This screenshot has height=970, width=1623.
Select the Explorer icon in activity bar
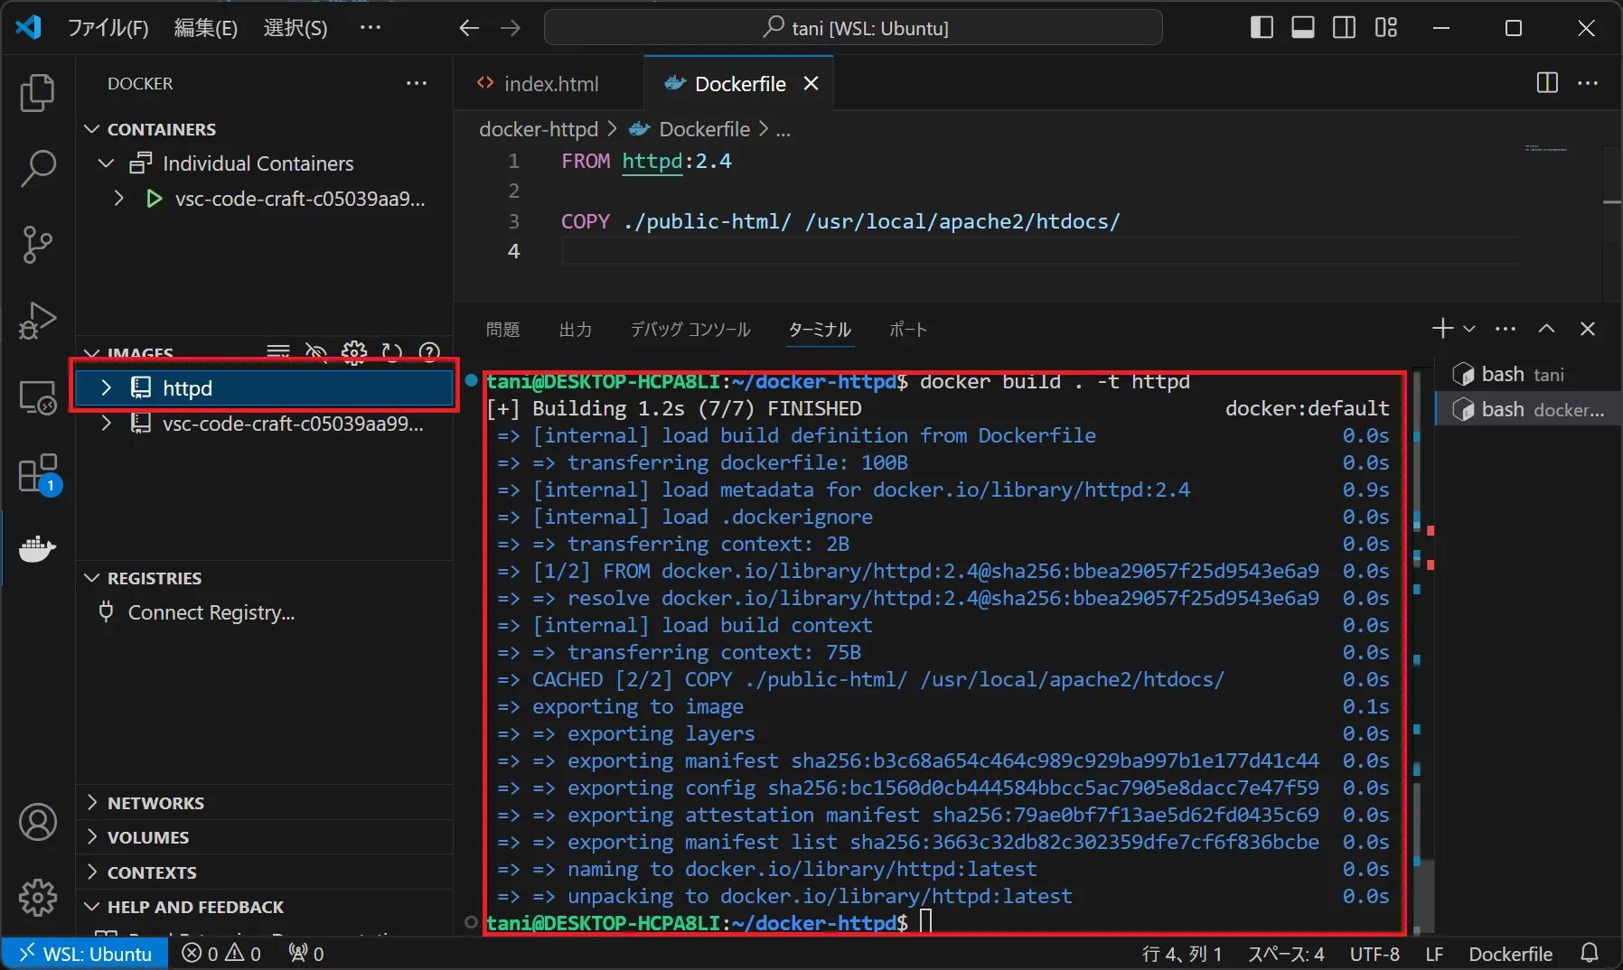37,93
